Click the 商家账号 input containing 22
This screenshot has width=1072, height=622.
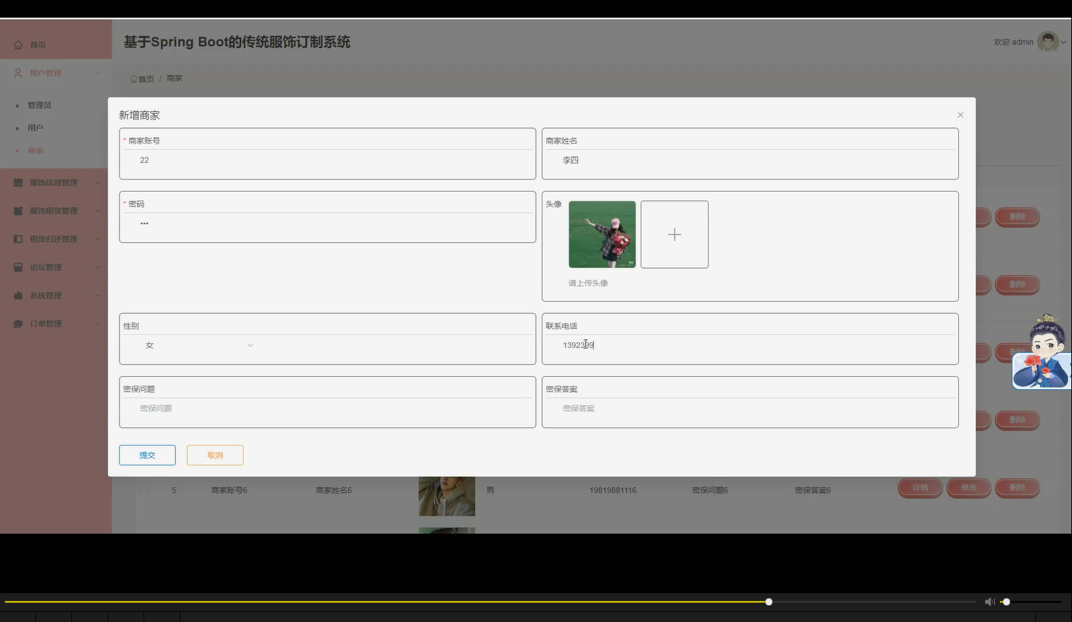point(327,160)
